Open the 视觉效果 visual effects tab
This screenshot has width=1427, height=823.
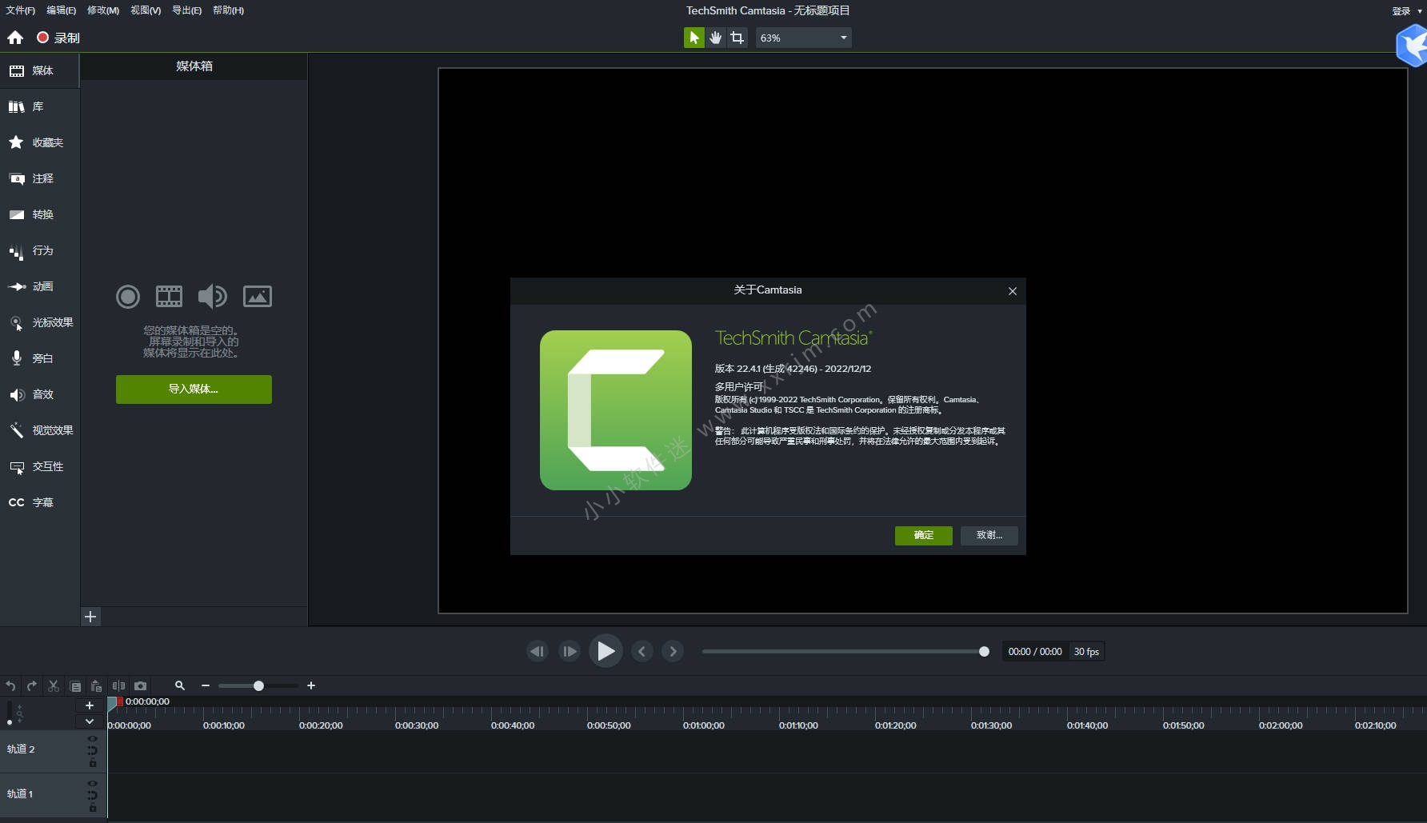point(39,430)
